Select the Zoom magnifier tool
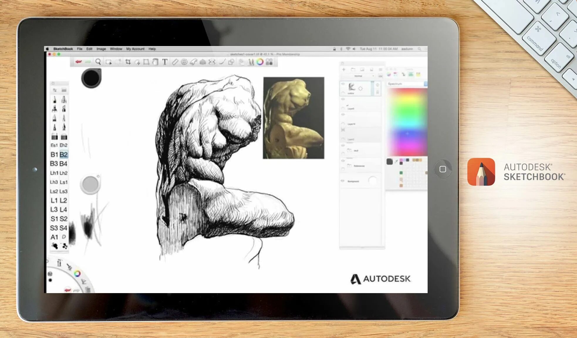Screen dimensions: 577x338 click(x=98, y=62)
